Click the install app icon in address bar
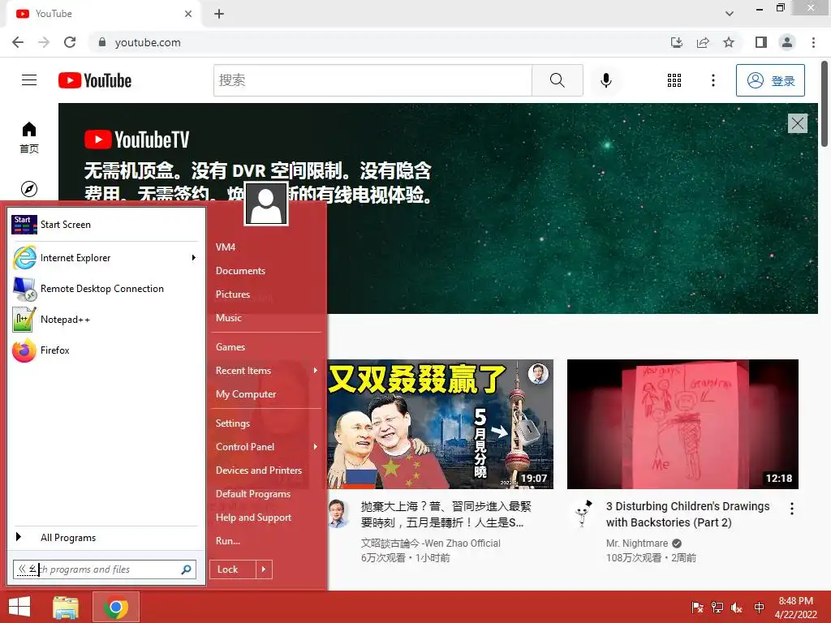 click(x=677, y=42)
